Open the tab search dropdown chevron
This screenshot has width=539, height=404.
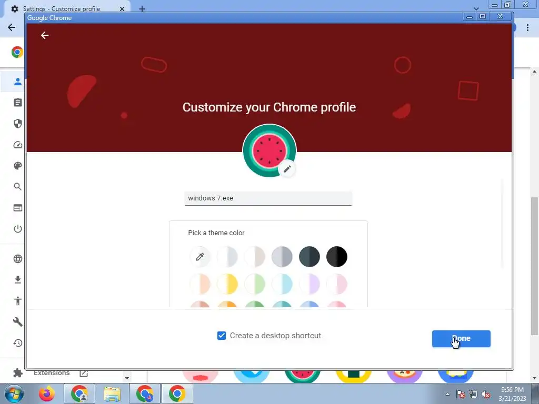pyautogui.click(x=476, y=8)
